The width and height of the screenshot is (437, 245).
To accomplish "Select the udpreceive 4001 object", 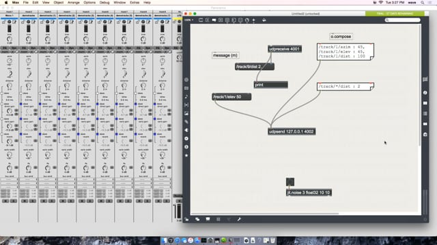I will tap(285, 49).
